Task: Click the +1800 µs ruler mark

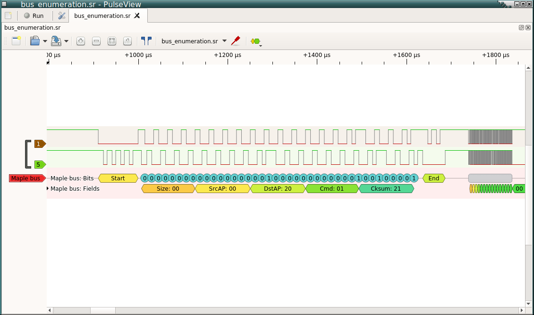Action: point(495,55)
